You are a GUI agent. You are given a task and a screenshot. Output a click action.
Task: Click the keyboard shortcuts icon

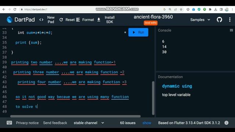tap(9, 123)
